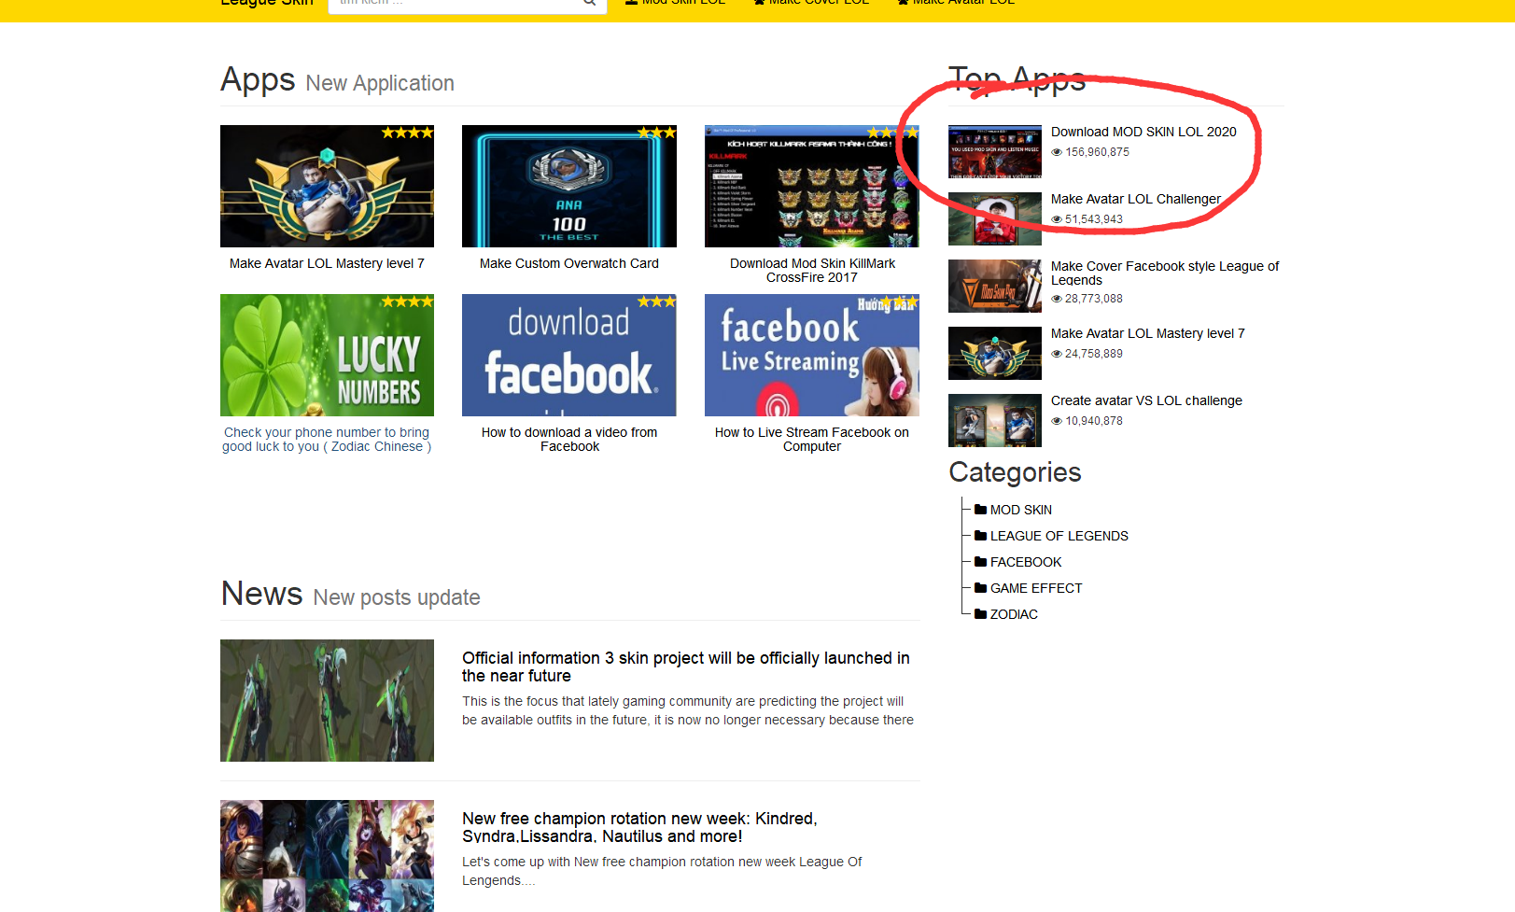Screen dimensions: 1515x912
Task: Click Make Cover Facebook style League of Legends
Action: (x=1165, y=273)
